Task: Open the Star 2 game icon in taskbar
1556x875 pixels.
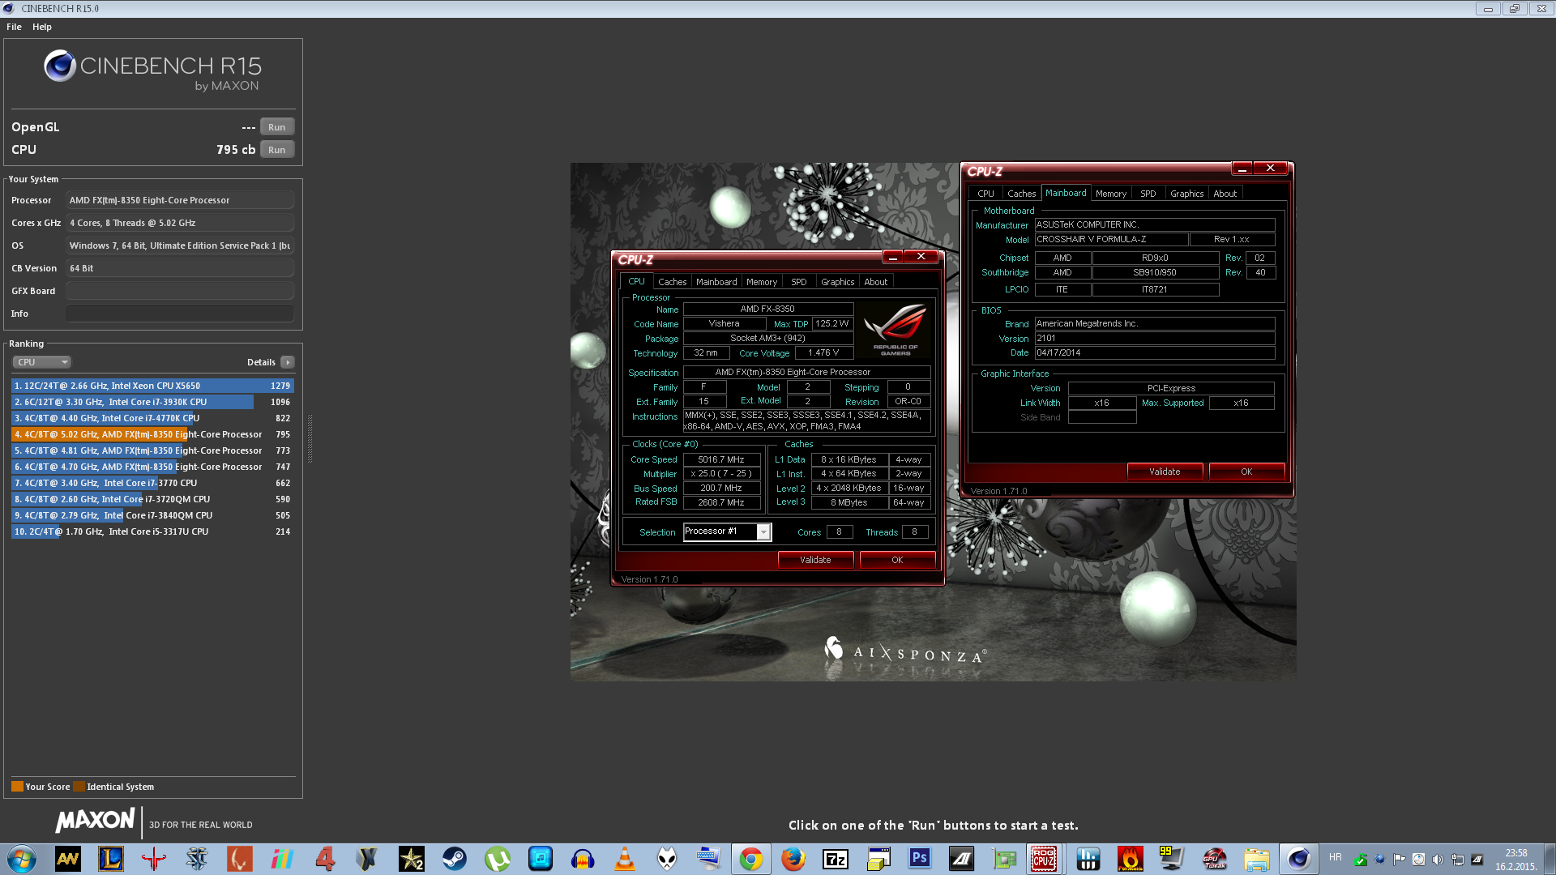Action: [411, 859]
